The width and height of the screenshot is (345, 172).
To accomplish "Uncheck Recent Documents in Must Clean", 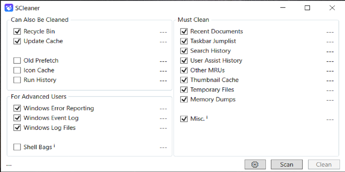I will point(184,31).
